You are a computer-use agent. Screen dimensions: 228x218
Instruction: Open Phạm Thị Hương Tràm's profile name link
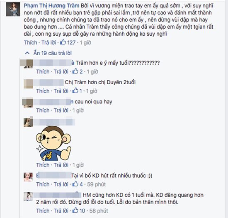[51, 6]
